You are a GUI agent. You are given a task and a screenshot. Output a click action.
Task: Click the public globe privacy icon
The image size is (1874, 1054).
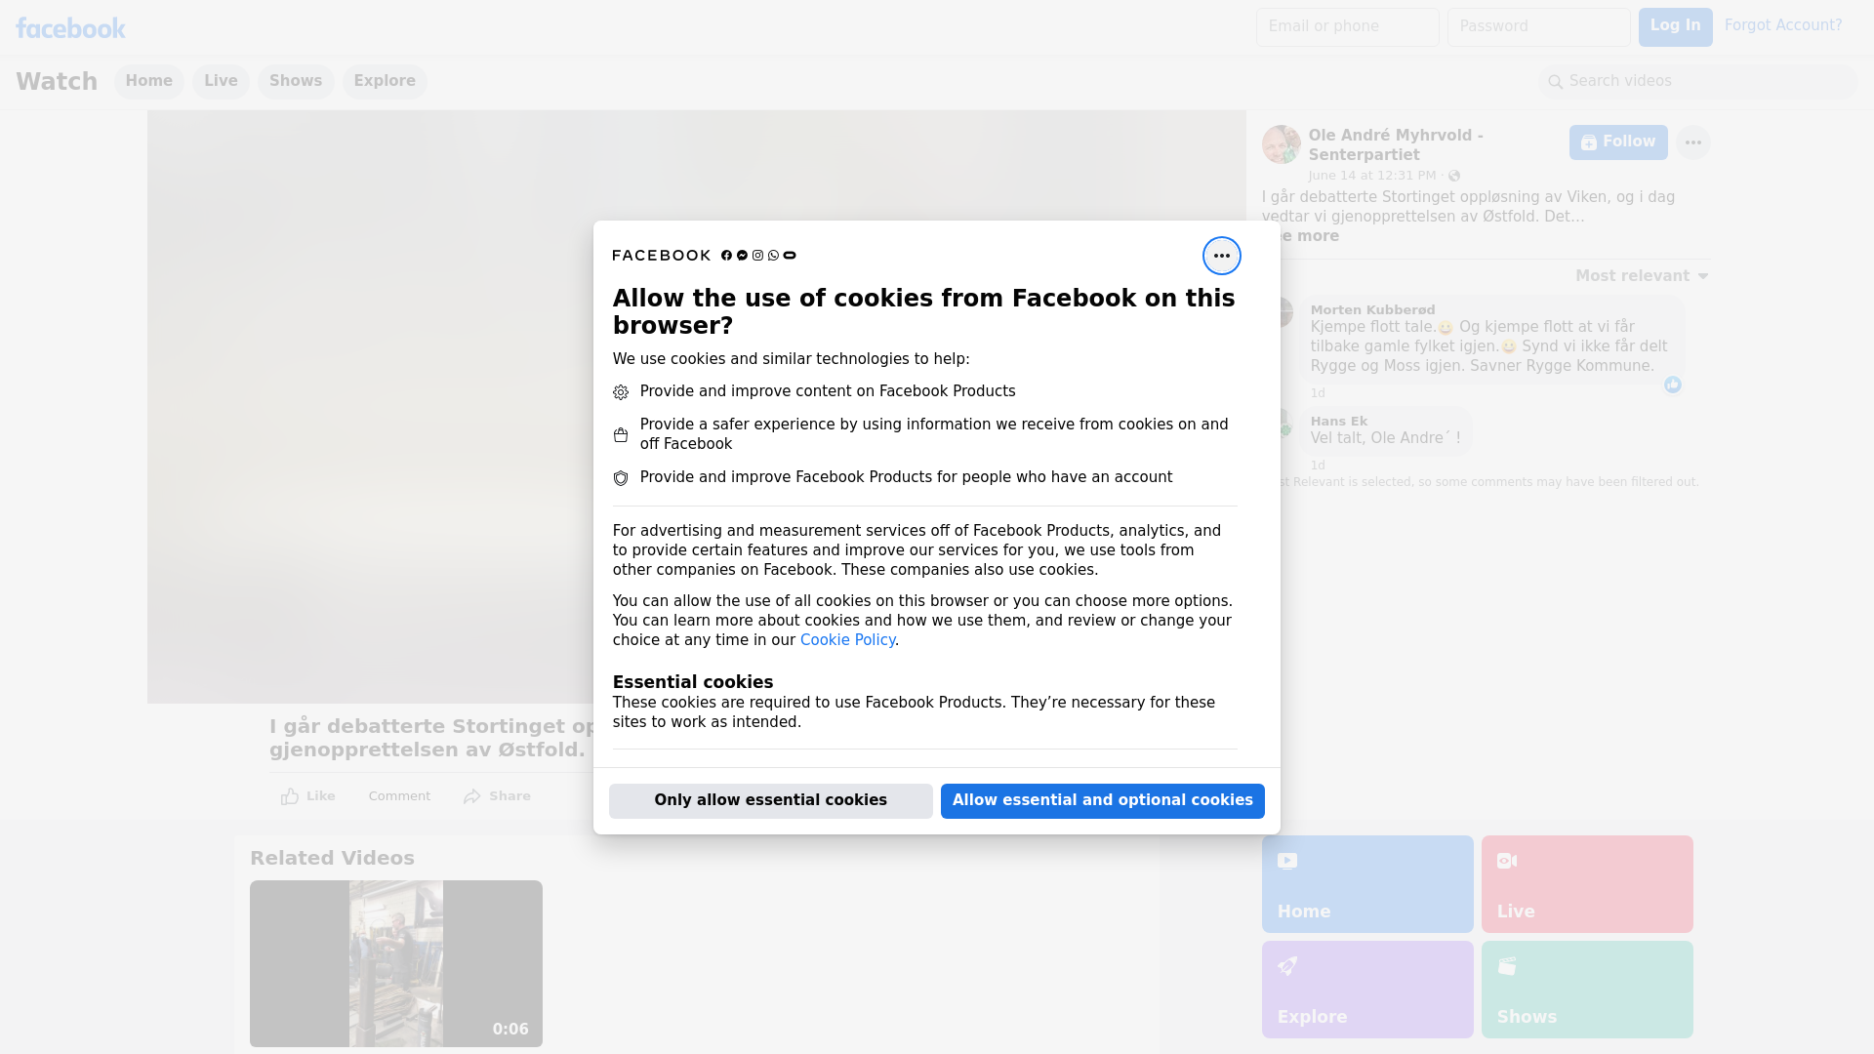tap(1454, 176)
